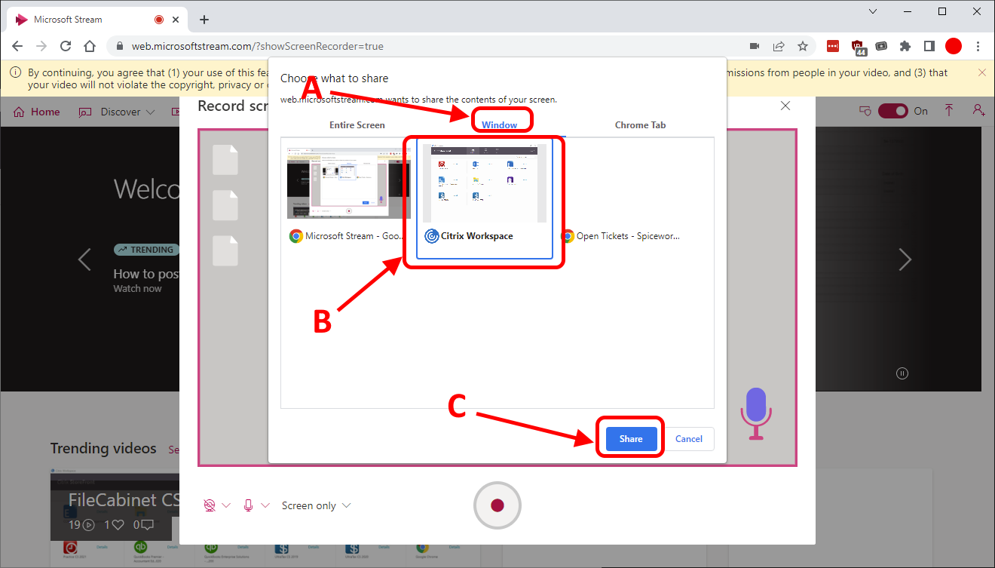The image size is (995, 568).
Task: Toggle the On switch in Stream header
Action: pyautogui.click(x=893, y=111)
